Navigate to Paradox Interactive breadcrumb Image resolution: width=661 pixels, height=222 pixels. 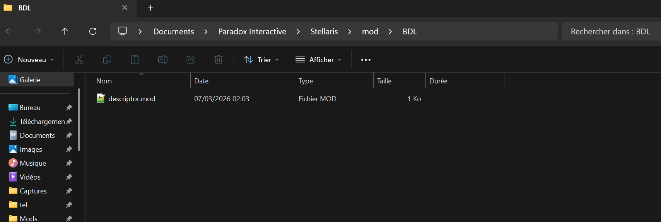click(252, 32)
